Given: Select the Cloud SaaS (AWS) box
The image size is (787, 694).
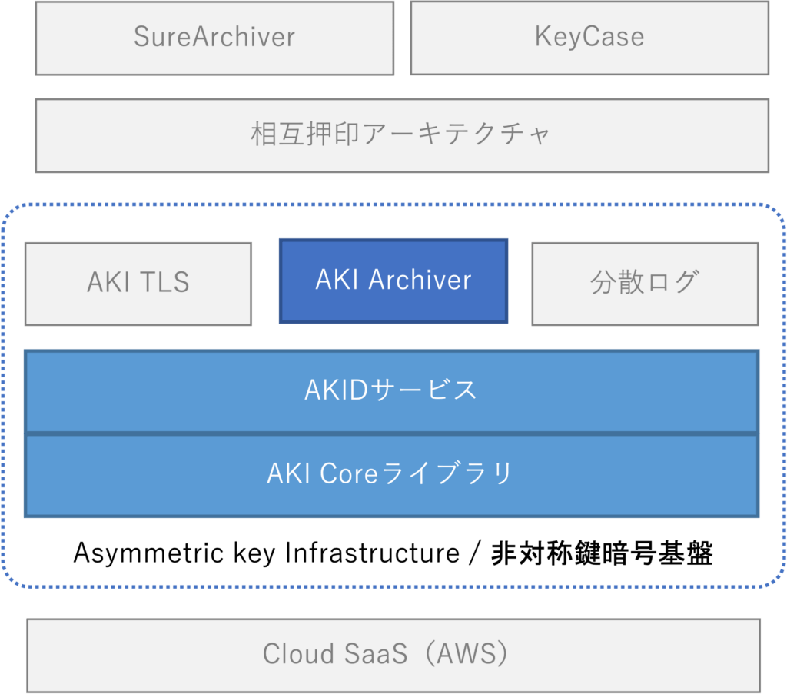Looking at the screenshot, I should point(393,656).
